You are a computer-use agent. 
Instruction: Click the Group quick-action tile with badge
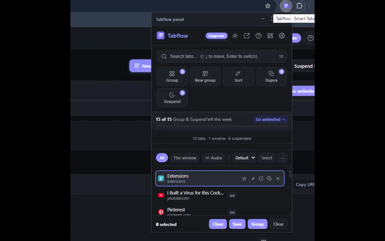pos(172,77)
